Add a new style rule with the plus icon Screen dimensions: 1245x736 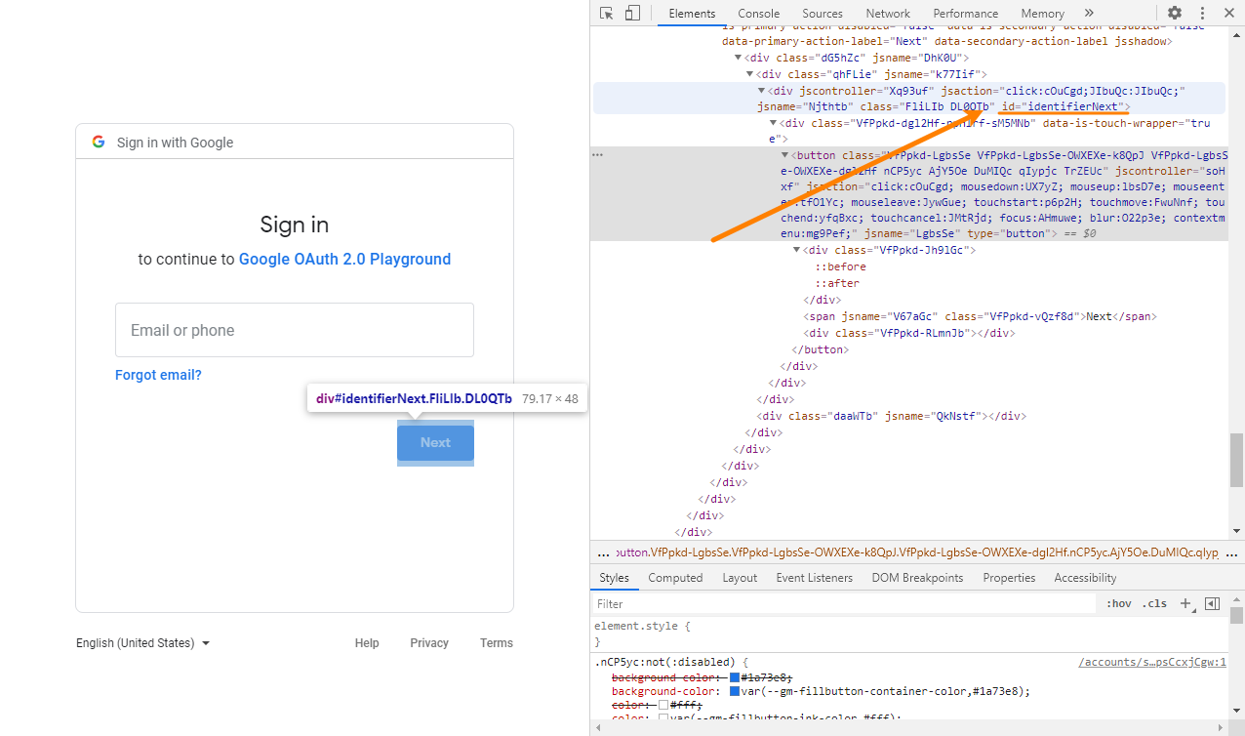1185,603
